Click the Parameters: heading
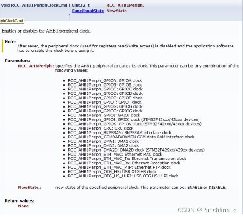 coord(18,61)
